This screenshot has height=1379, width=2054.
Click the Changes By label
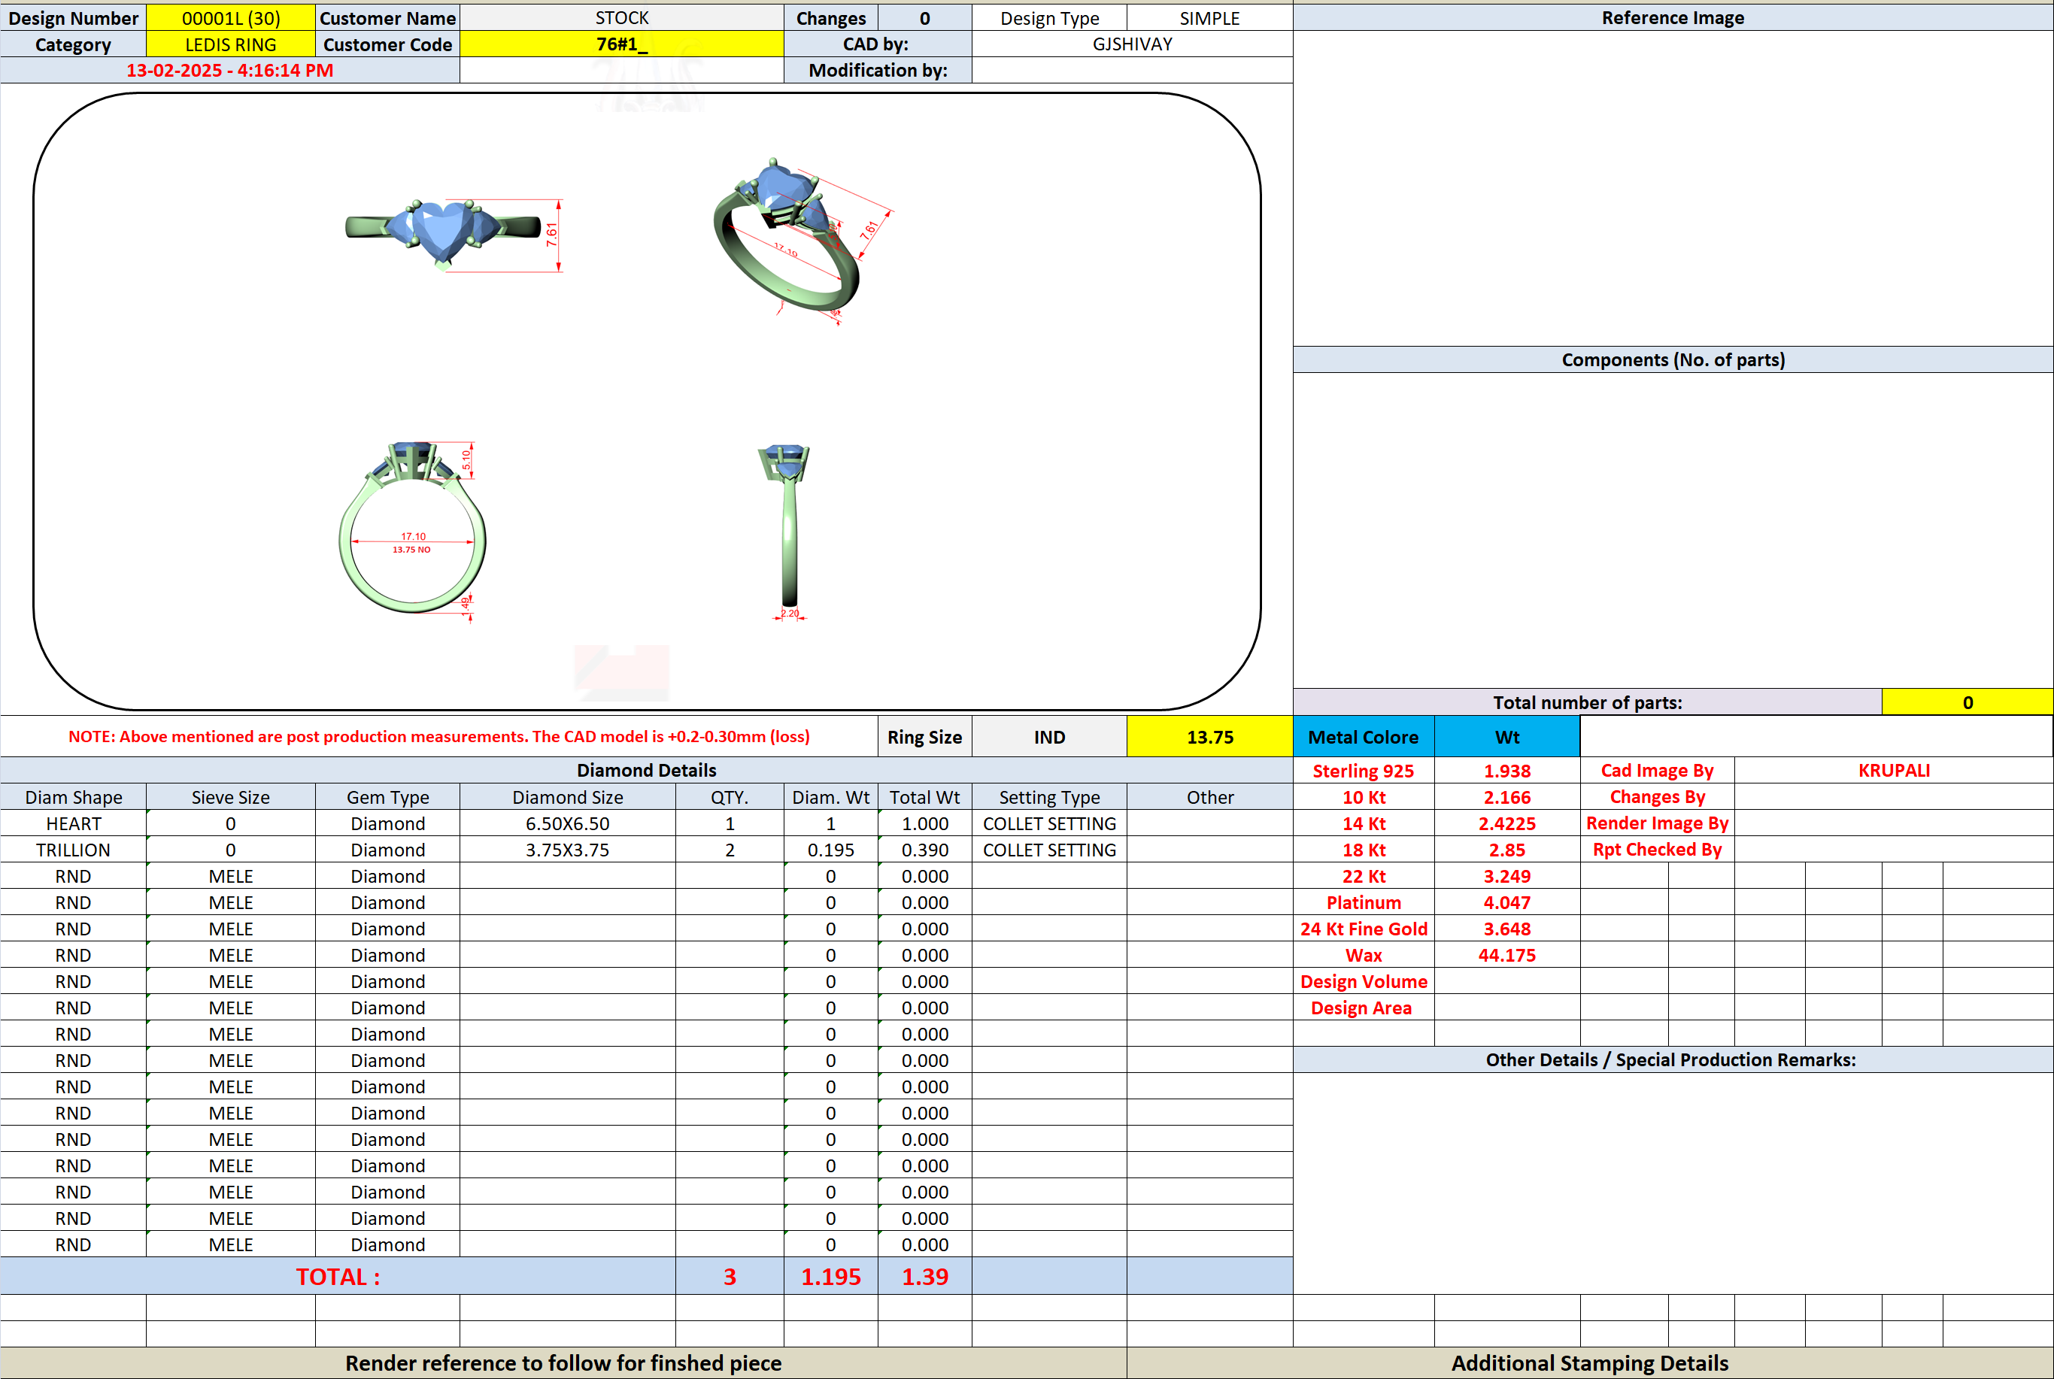pos(1658,797)
